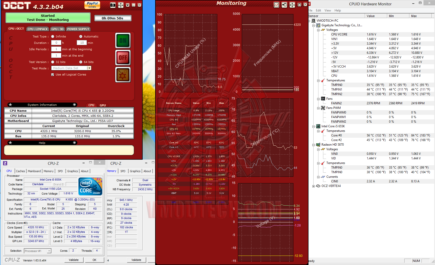Switch to the CPU : LINPACK tab
Viewport: 435px width, 265px height.
38,29
